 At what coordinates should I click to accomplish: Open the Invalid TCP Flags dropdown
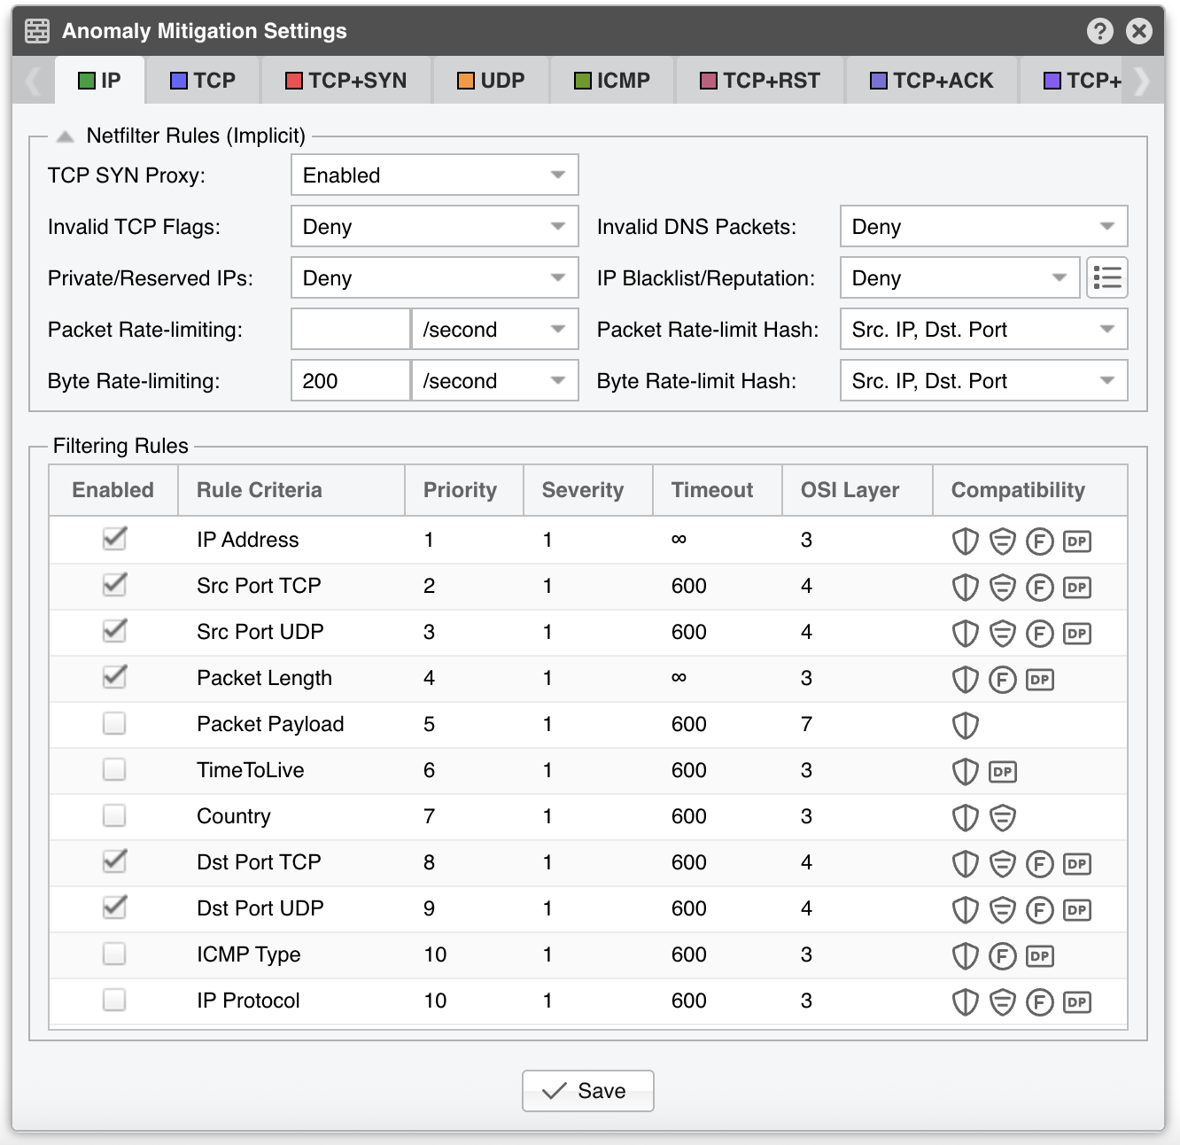pyautogui.click(x=435, y=227)
